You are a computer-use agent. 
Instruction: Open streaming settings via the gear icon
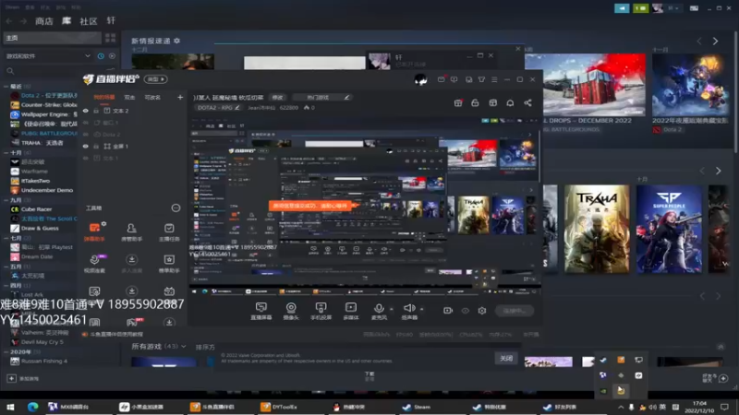click(x=481, y=311)
